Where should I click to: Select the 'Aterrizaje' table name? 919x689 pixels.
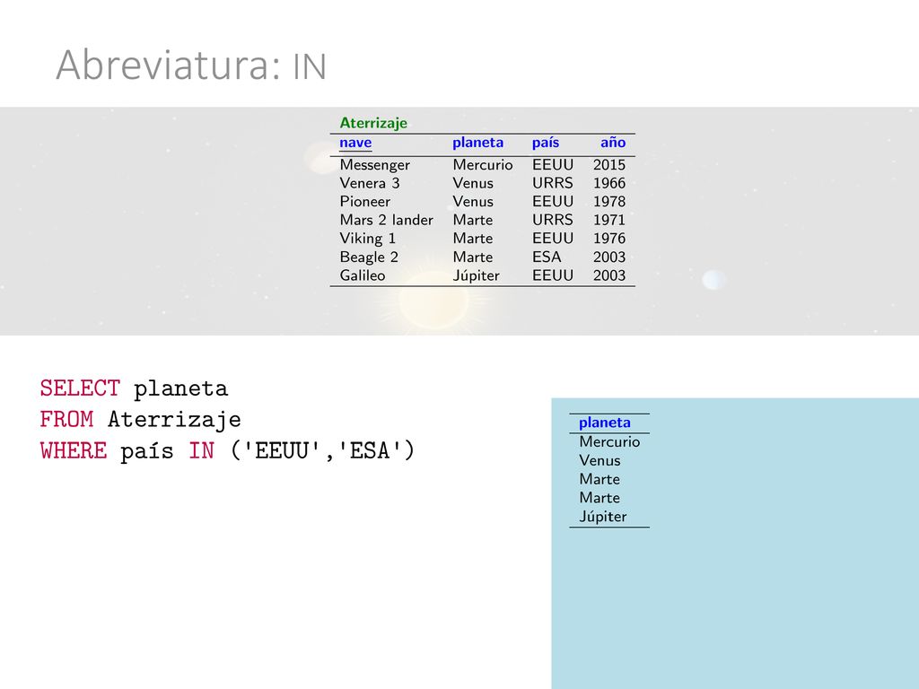373,123
